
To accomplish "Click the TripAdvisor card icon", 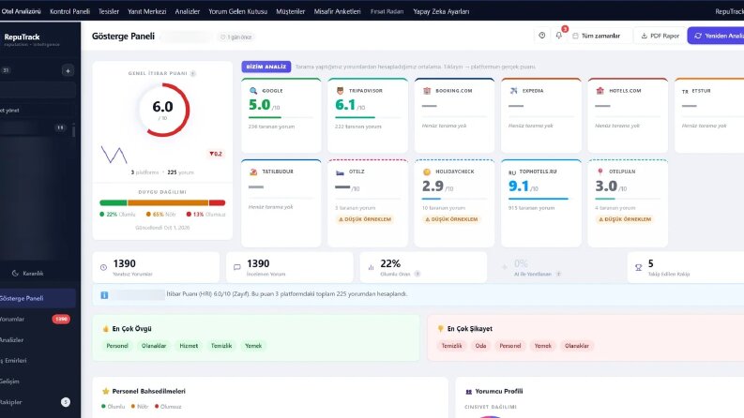I will (x=340, y=91).
